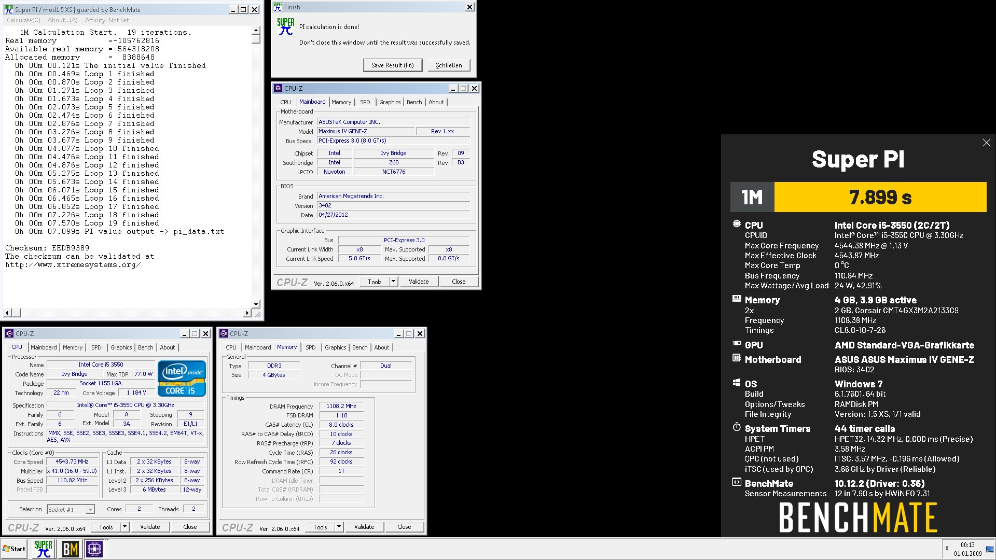Open BenchMate taskbar icon
Viewport: 996px width, 560px height.
[x=70, y=549]
